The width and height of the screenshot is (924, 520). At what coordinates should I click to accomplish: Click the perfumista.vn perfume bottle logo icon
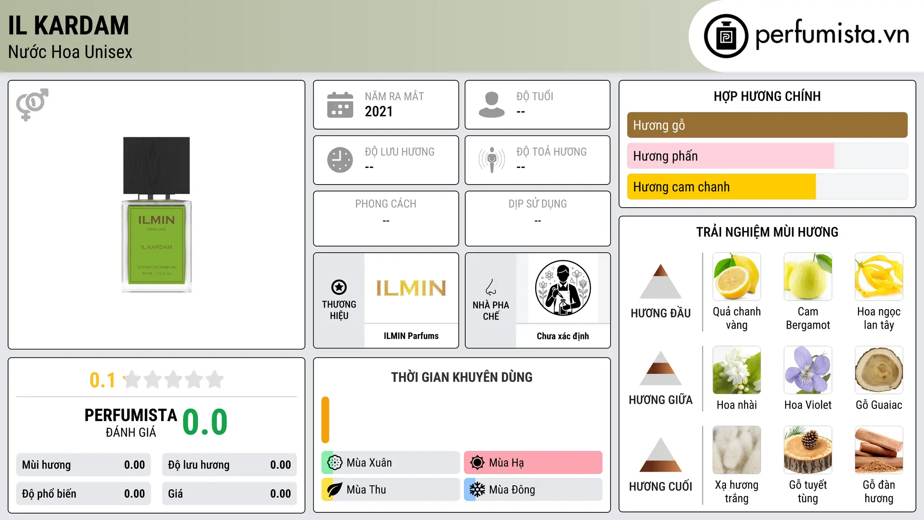(726, 36)
